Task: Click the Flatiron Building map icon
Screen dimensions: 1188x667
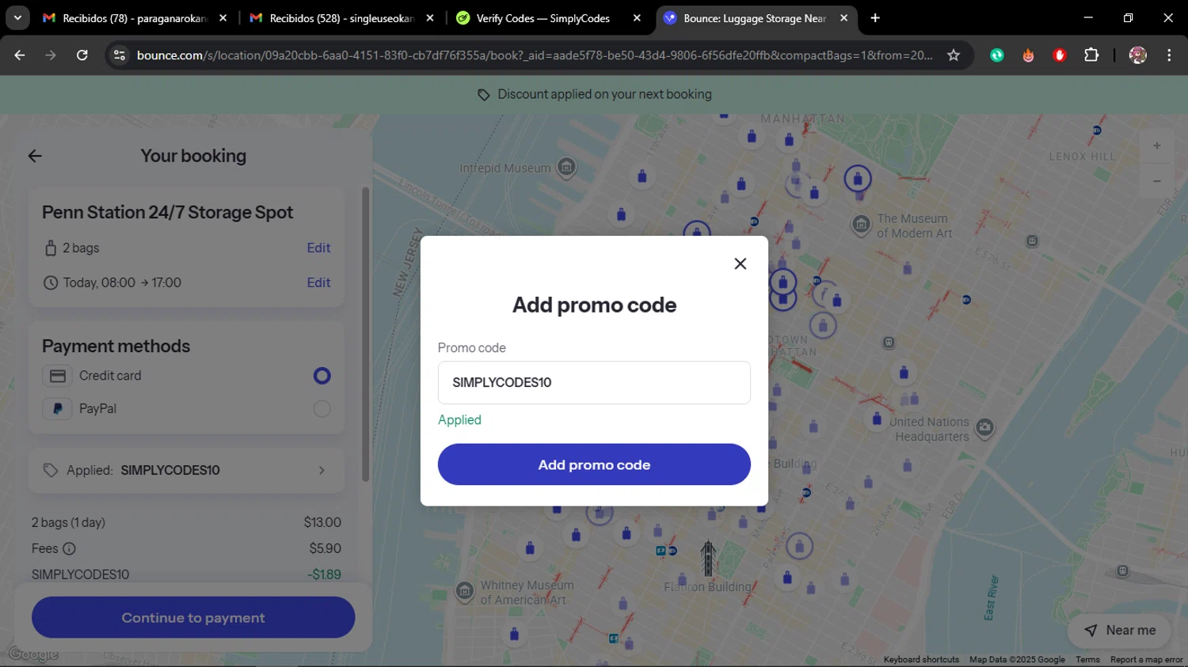Action: click(x=708, y=559)
